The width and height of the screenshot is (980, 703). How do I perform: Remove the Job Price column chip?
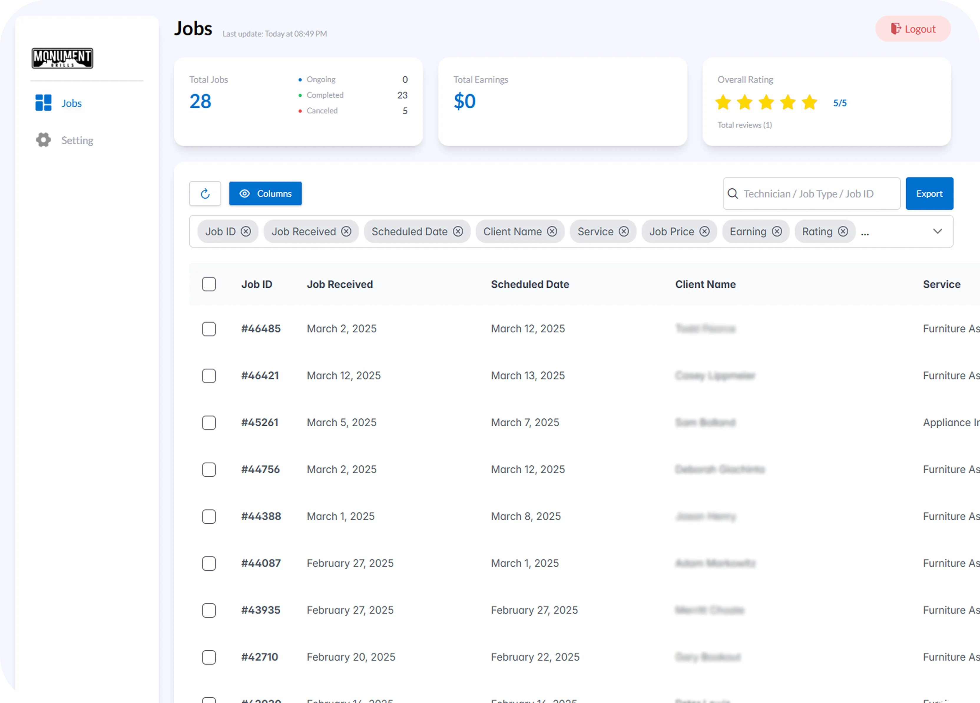tap(704, 232)
